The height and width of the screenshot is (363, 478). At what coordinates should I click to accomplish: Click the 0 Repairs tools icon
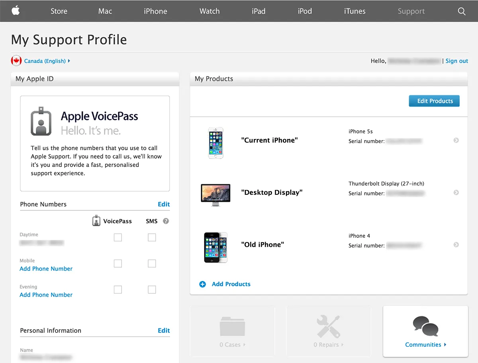pos(329,326)
